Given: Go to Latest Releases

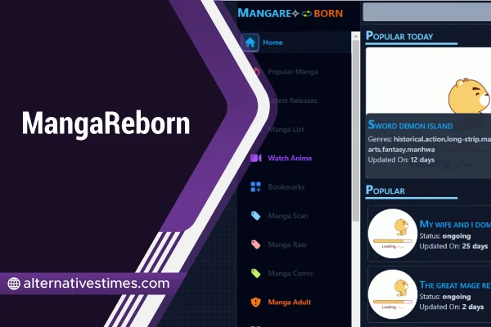Looking at the screenshot, I should [x=293, y=101].
